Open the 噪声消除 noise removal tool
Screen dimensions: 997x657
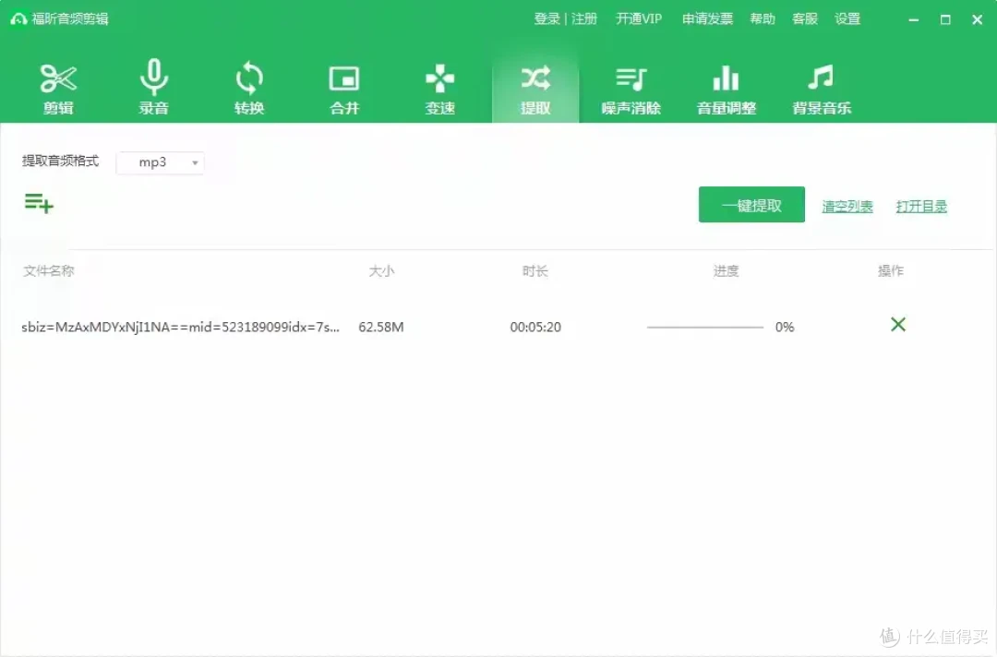coord(631,89)
